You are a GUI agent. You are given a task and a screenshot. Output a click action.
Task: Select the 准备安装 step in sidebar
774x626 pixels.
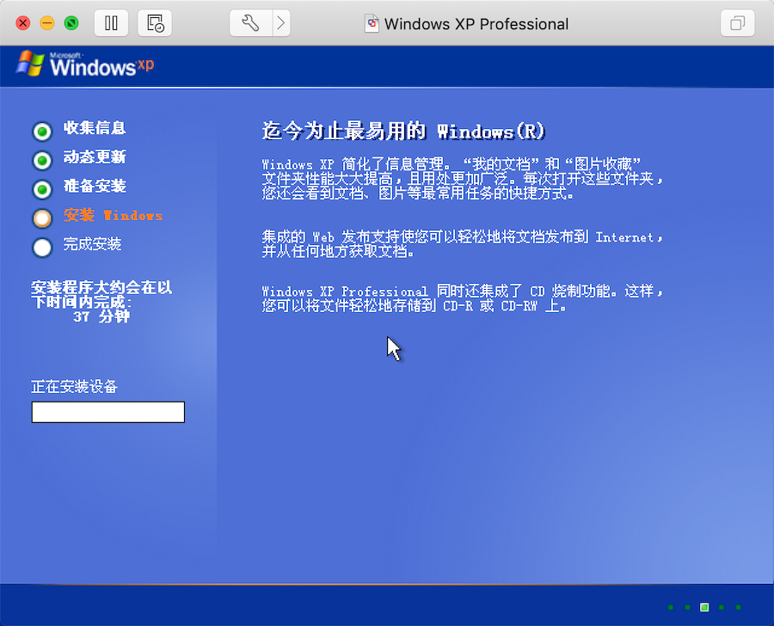pos(93,188)
